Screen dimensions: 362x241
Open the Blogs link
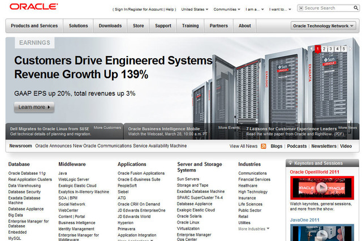(277, 146)
